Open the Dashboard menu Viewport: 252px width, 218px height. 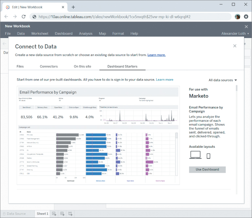click(63, 33)
